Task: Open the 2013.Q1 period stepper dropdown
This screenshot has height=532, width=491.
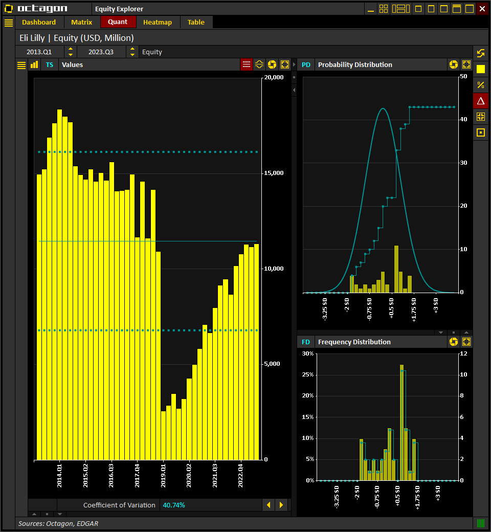Action: pyautogui.click(x=70, y=51)
